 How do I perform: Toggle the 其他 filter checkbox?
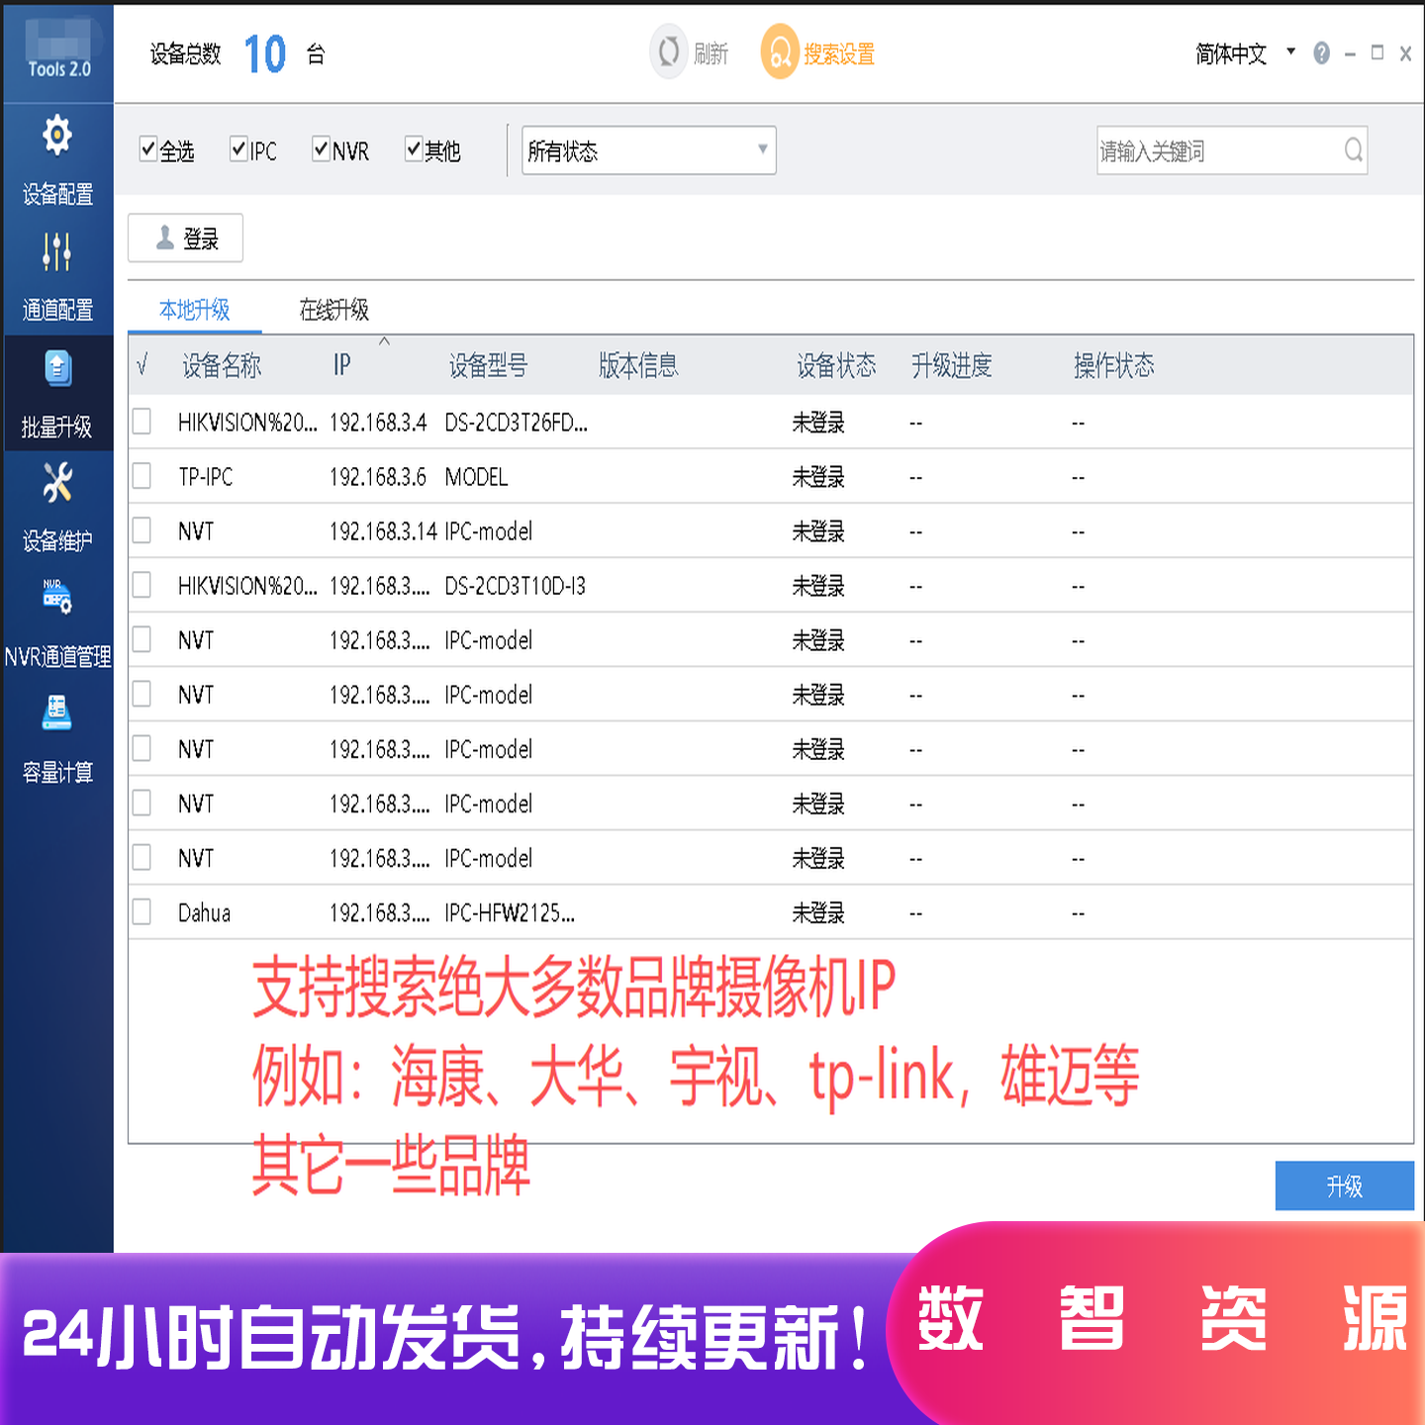coord(414,149)
